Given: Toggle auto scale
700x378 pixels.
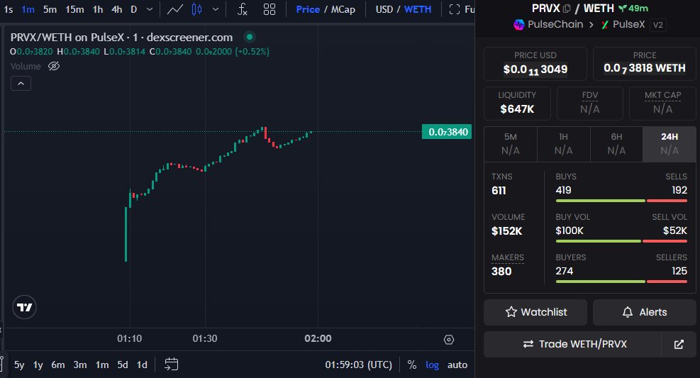Looking at the screenshot, I should [457, 365].
